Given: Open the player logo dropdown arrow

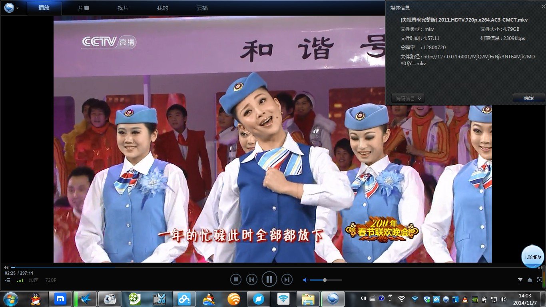Looking at the screenshot, I should pyautogui.click(x=17, y=8).
